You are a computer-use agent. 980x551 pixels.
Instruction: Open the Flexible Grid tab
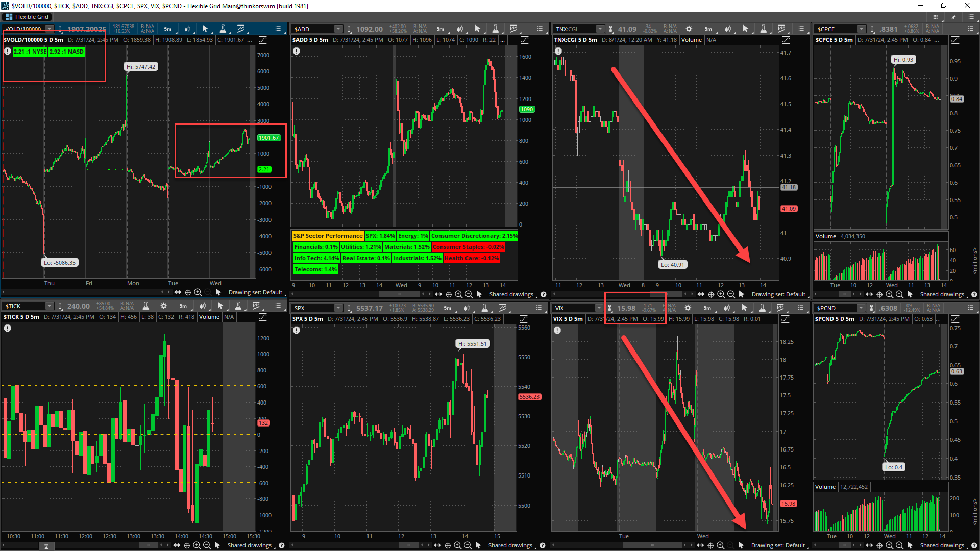[27, 17]
